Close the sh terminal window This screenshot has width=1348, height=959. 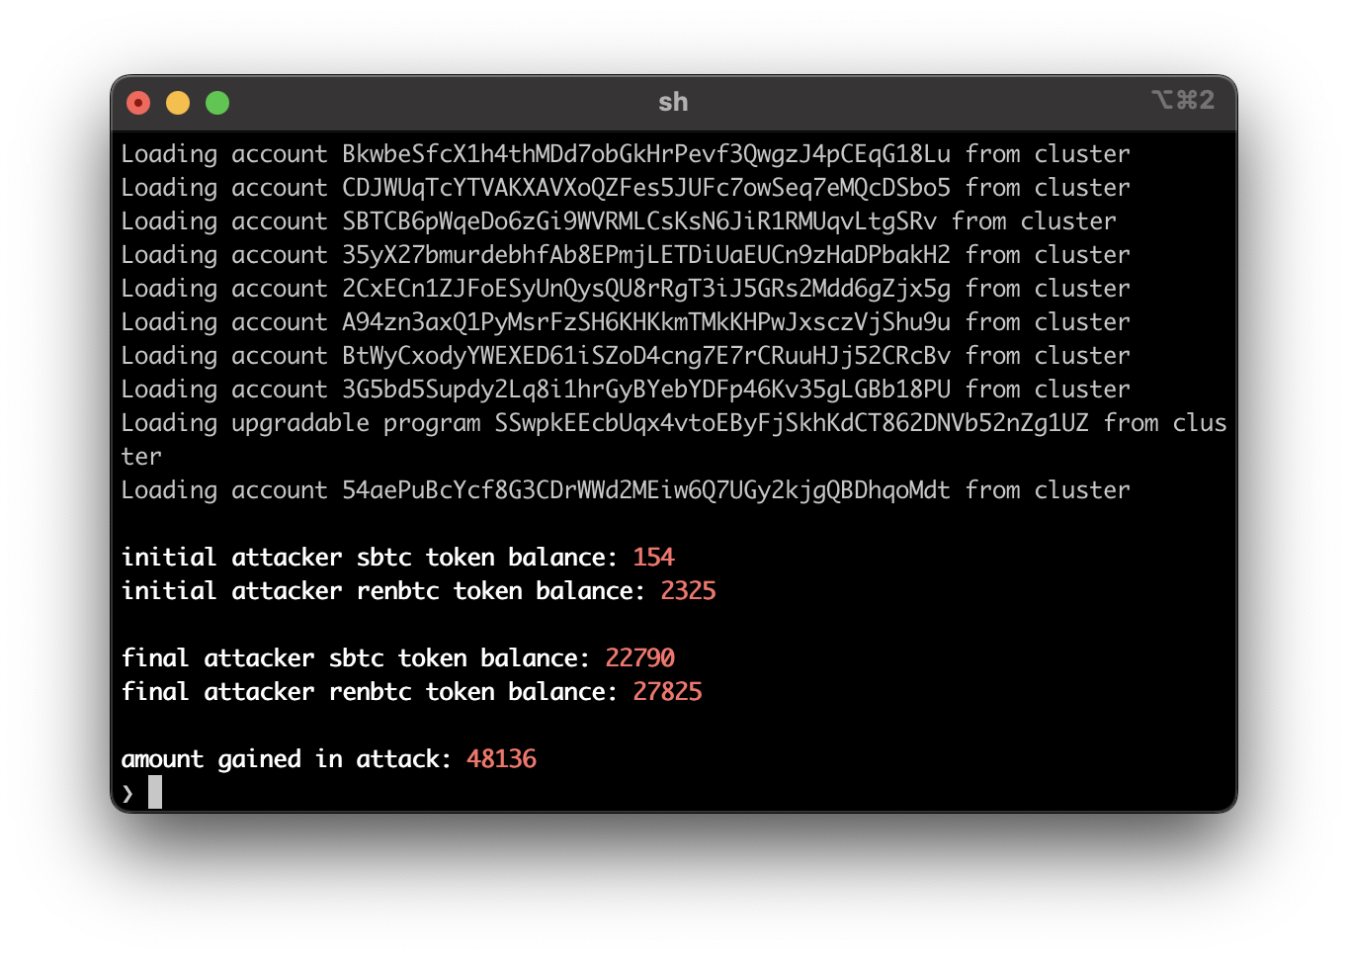coord(138,103)
